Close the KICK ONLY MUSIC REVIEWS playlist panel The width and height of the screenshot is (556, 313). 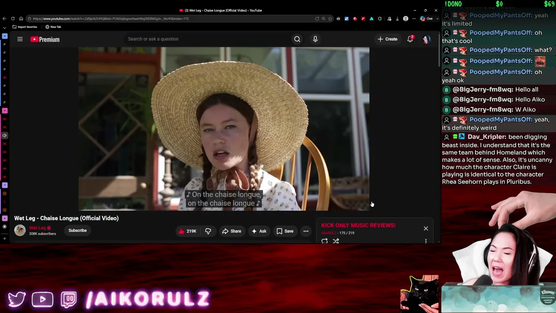coord(426,229)
